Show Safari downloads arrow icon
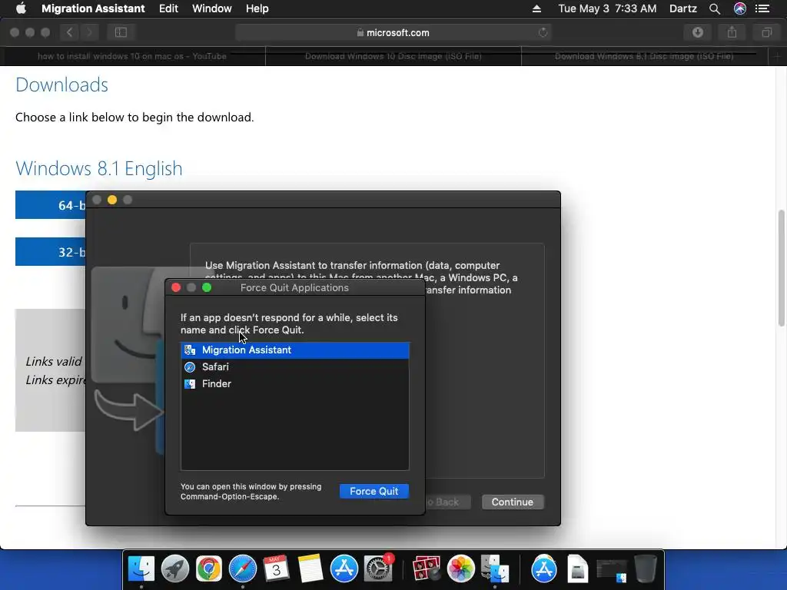 click(x=698, y=32)
